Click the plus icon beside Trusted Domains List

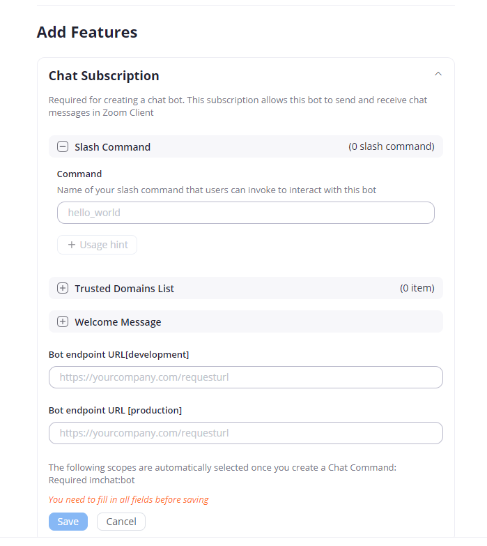coord(63,288)
